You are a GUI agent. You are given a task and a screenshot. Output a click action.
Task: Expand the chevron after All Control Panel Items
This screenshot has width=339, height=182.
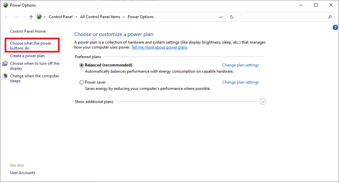coord(124,17)
